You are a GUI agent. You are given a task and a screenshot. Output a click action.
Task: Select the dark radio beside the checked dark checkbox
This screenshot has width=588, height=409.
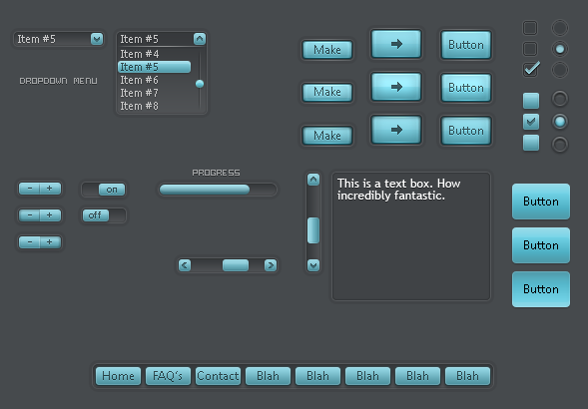pos(560,70)
